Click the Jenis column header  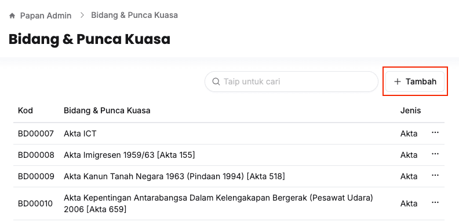pyautogui.click(x=410, y=110)
